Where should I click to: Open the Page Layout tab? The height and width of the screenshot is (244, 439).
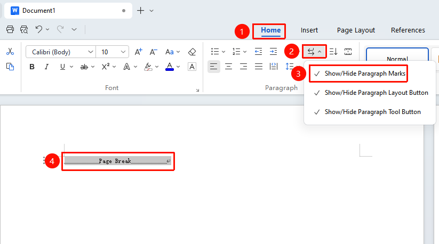point(356,30)
